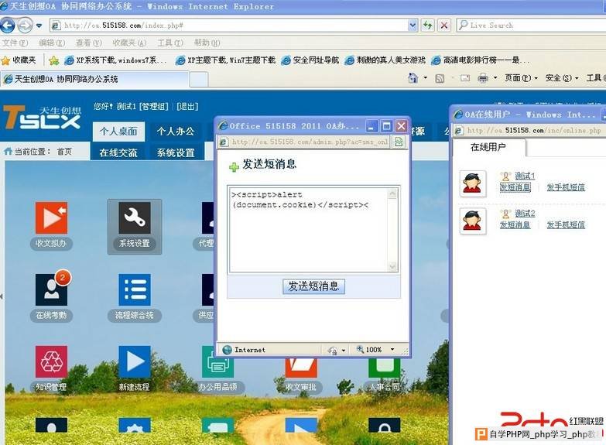Image resolution: width=606 pixels, height=445 pixels.
Task: Click the 在线用户 tab in online users window
Action: (x=488, y=147)
